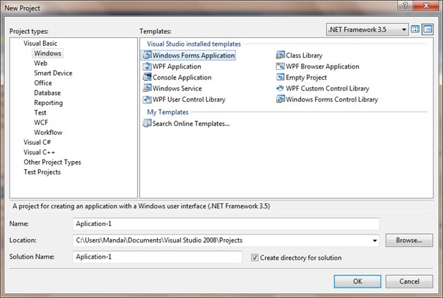The height and width of the screenshot is (298, 443).
Task: Open the Location path dropdown arrow
Action: pos(374,241)
